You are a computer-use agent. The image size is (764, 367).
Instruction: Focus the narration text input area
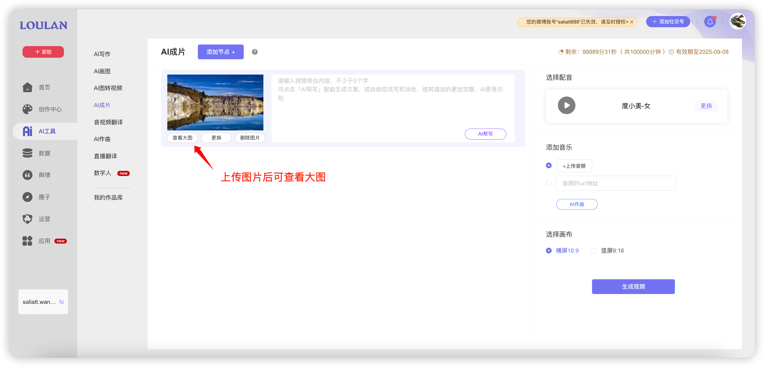(x=393, y=108)
